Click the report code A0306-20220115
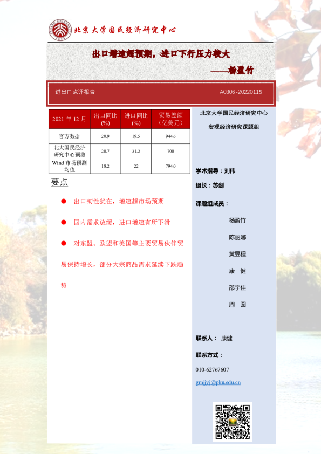 241,92
